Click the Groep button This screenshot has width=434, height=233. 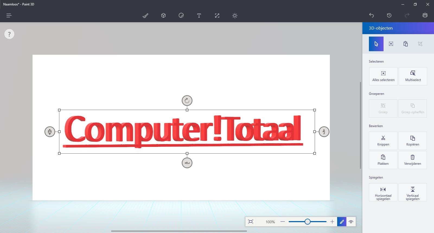[383, 108]
